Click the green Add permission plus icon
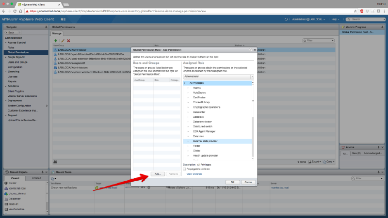This screenshot has width=388, height=218. click(56, 41)
